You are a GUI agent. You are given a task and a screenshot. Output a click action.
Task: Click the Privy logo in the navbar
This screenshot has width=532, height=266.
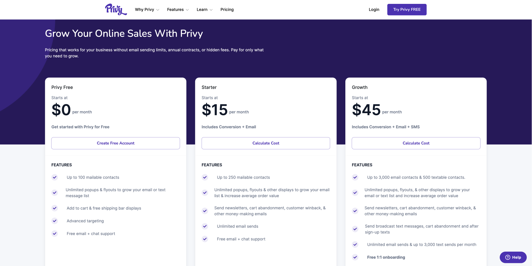[116, 9]
